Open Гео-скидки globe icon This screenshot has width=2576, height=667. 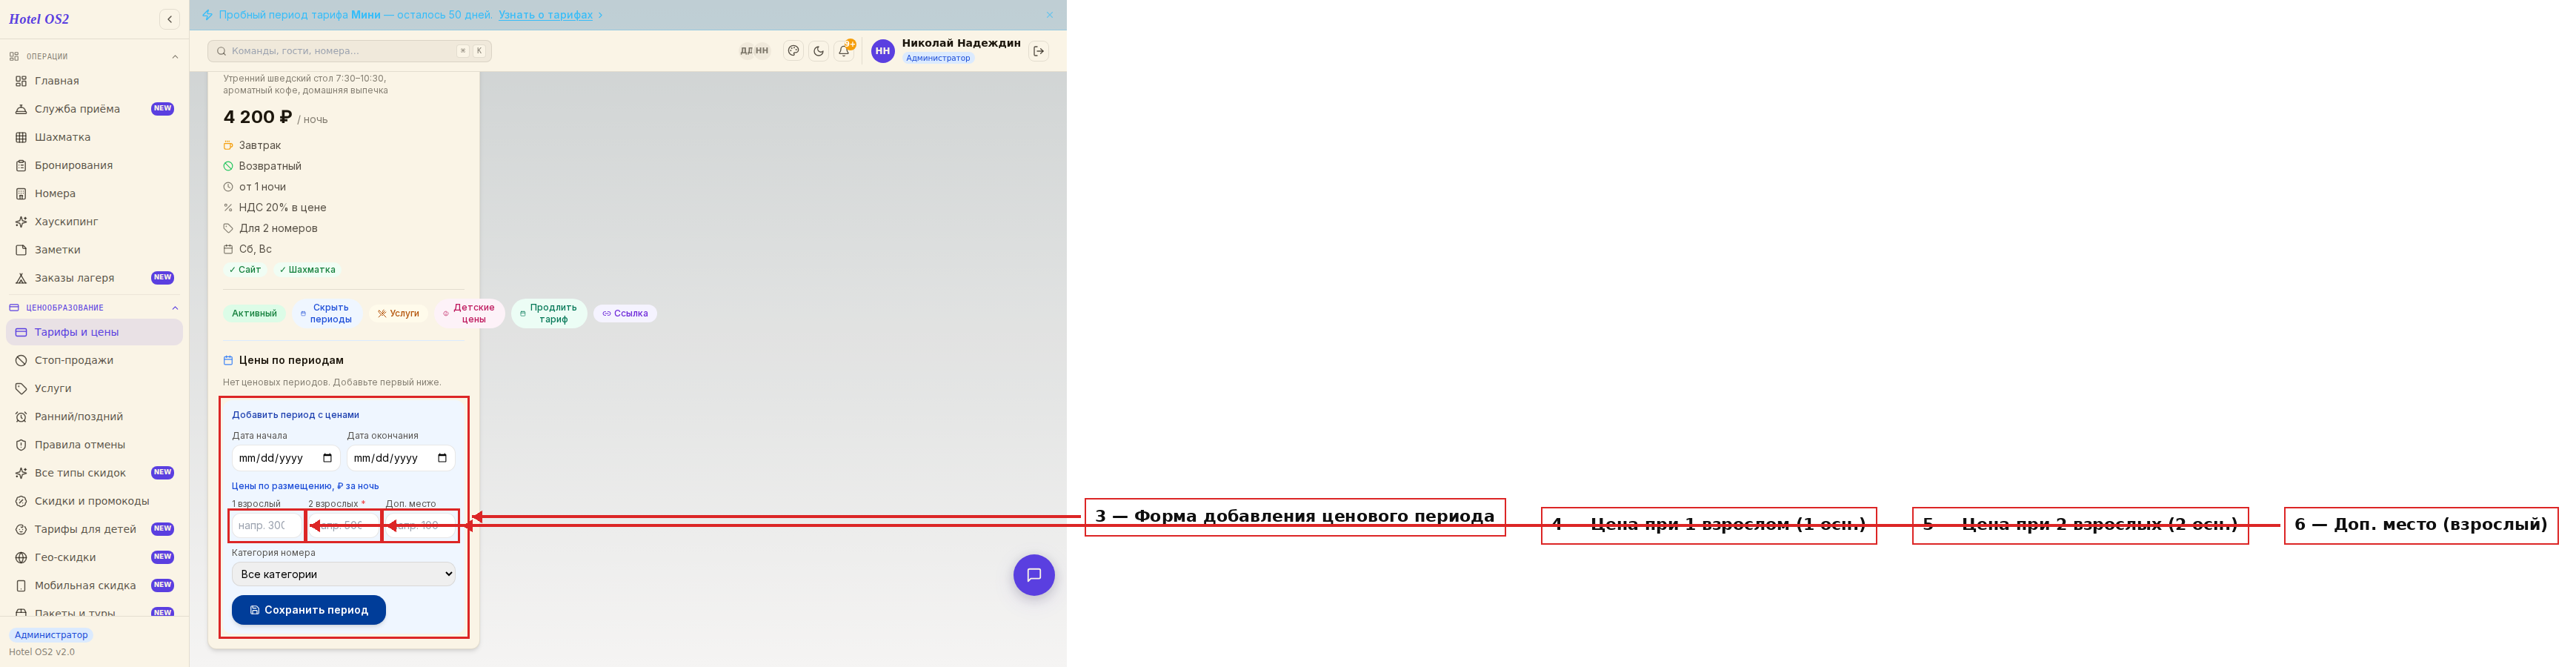tap(21, 557)
